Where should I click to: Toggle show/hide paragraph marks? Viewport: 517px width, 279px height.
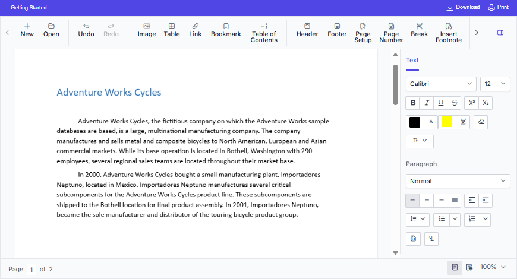point(431,239)
